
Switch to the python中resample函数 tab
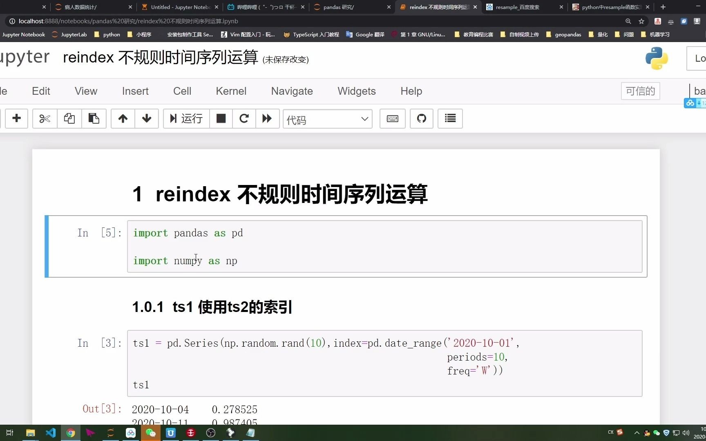point(610,7)
